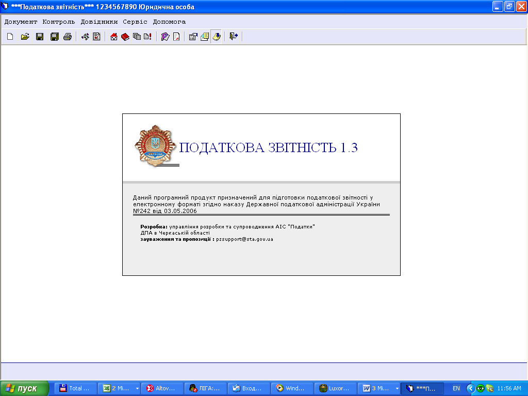Click the №242 від 03.05.2006 text
This screenshot has height=396, width=528.
click(x=164, y=211)
